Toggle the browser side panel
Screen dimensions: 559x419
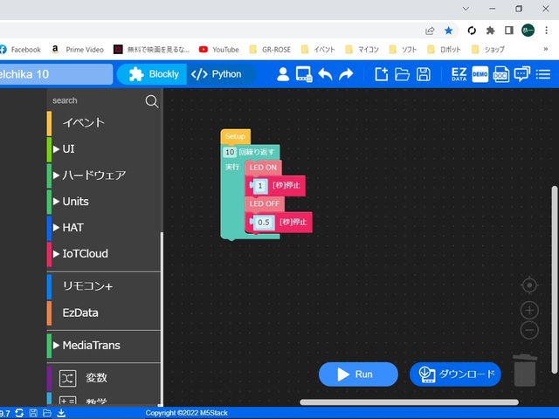coord(509,31)
